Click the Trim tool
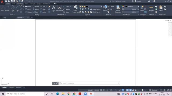This screenshot has height=96, width=172. pos(43,6)
